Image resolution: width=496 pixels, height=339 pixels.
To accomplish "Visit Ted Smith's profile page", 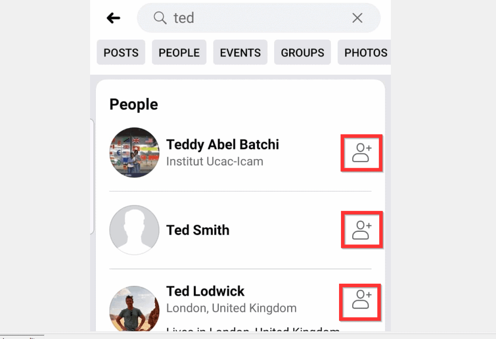I will click(x=198, y=230).
